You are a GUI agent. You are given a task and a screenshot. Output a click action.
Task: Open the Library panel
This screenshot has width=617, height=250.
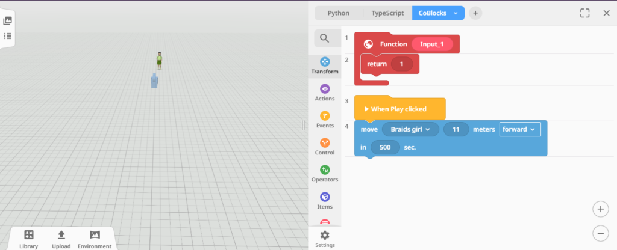(29, 240)
